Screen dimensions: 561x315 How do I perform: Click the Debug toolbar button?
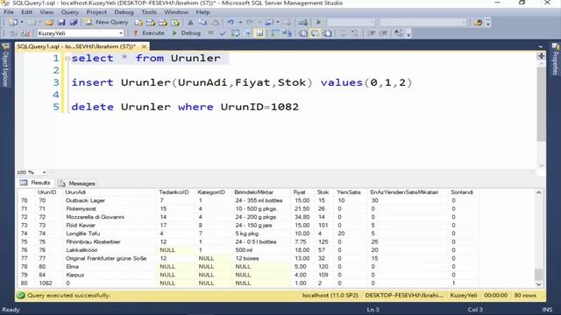(186, 33)
